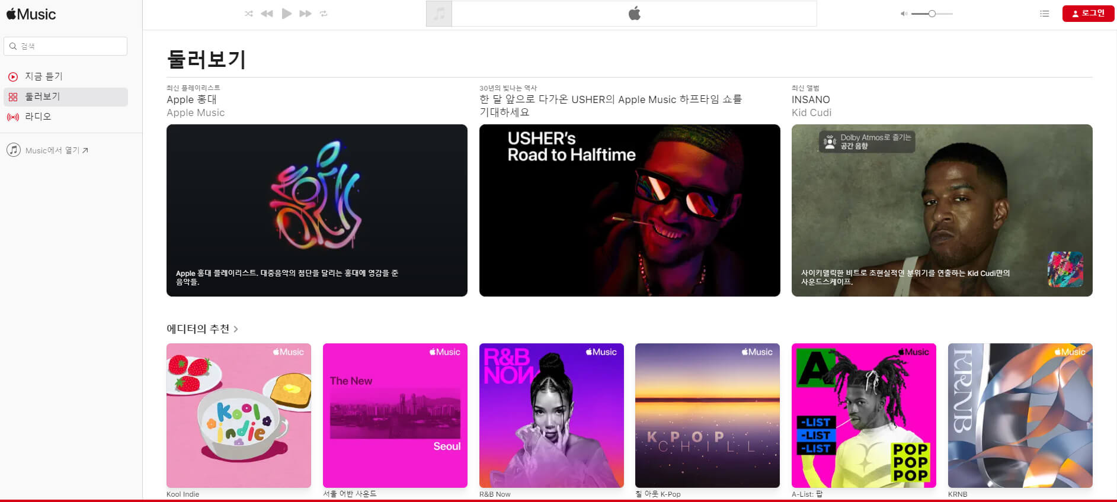
Task: Click the INSANO album title
Action: click(x=811, y=99)
